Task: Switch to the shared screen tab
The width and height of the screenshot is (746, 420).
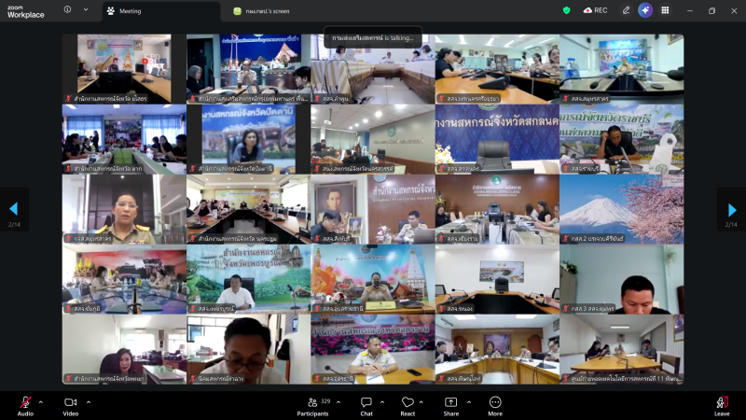Action: point(270,10)
